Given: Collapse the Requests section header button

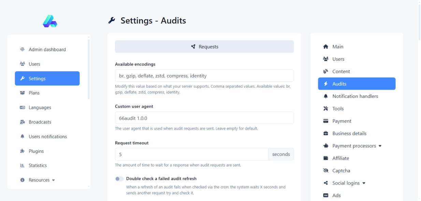Looking at the screenshot, I should (204, 47).
